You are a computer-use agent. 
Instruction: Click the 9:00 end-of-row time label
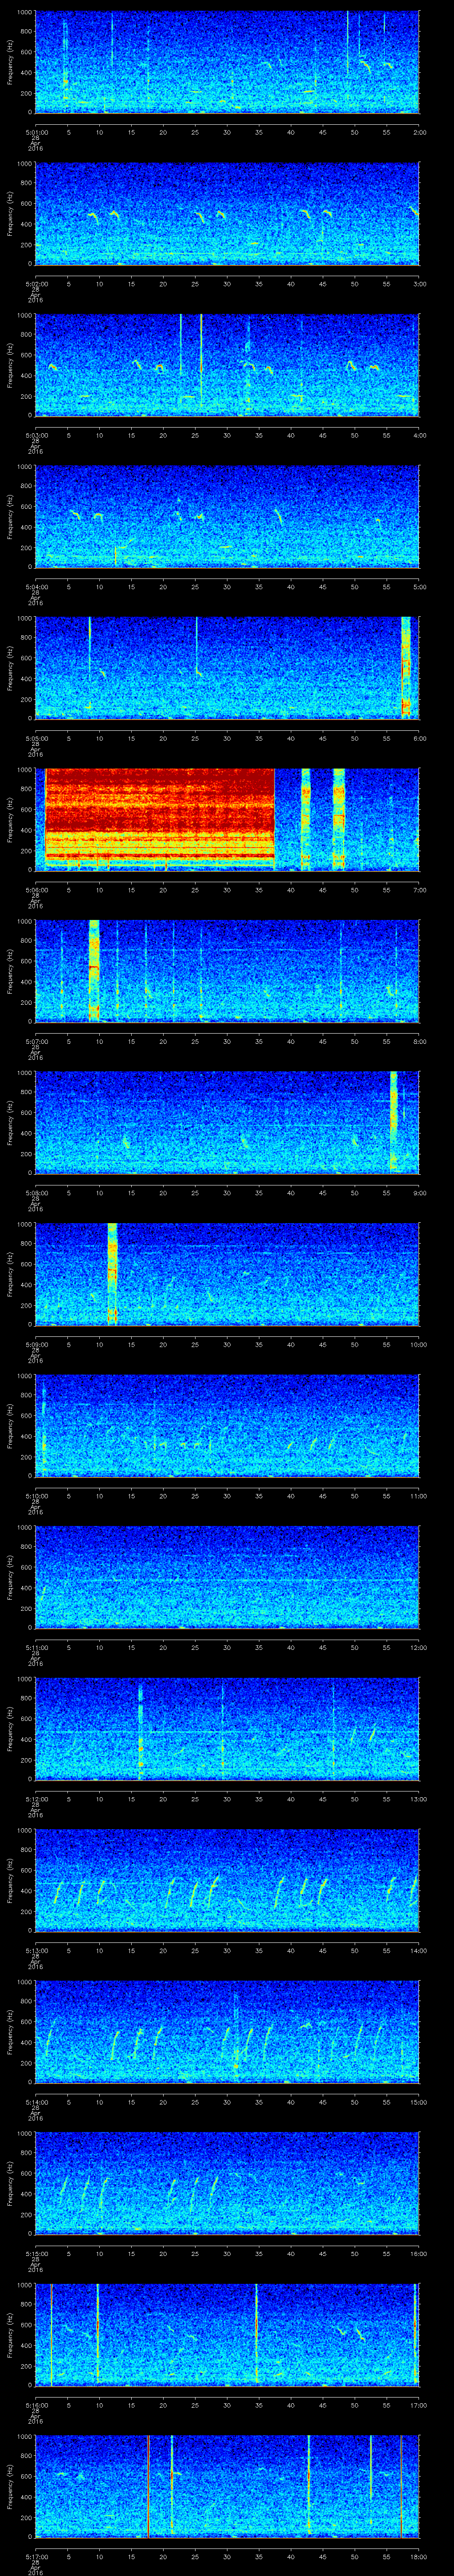pyautogui.click(x=419, y=1193)
